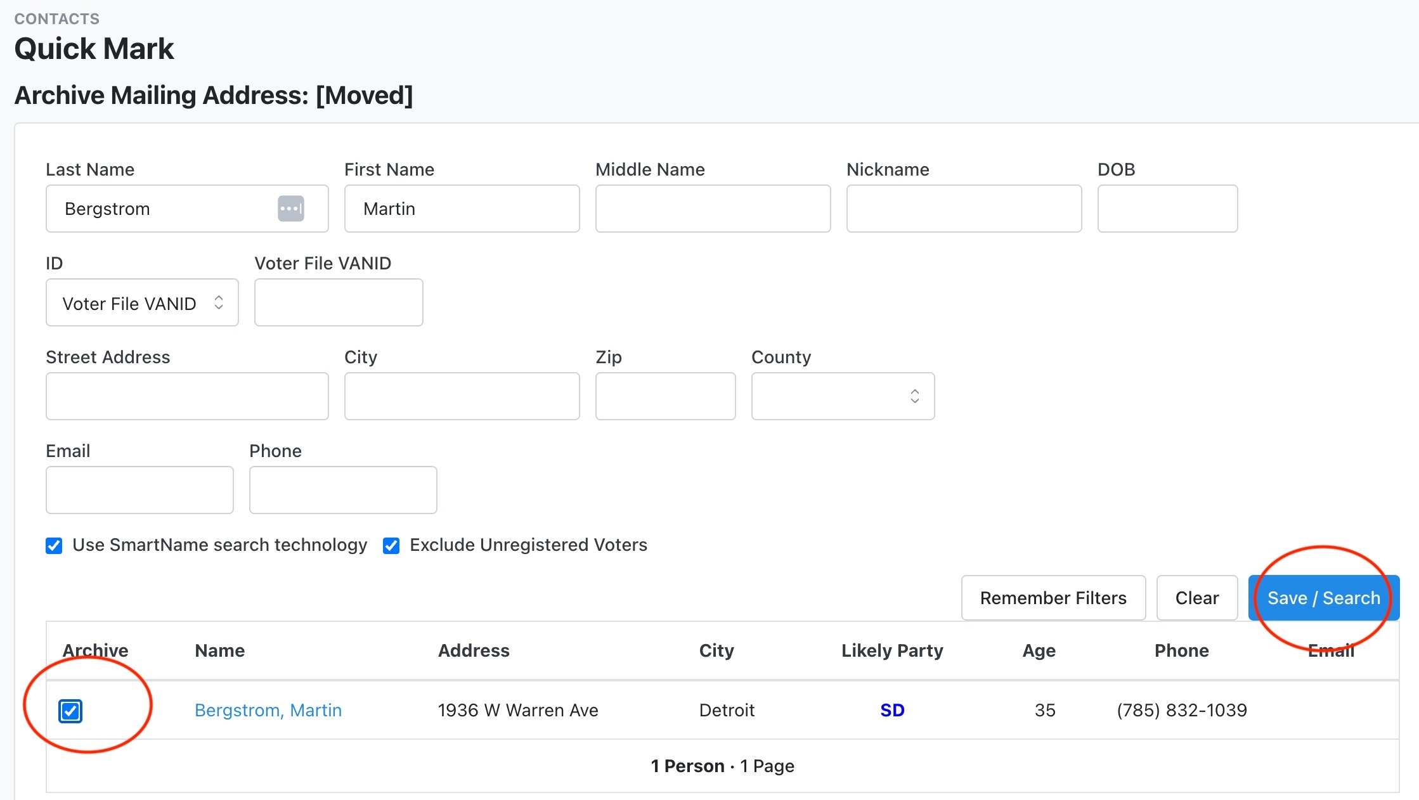Viewport: 1419px width, 800px height.
Task: Click into the Zip field
Action: click(x=665, y=396)
